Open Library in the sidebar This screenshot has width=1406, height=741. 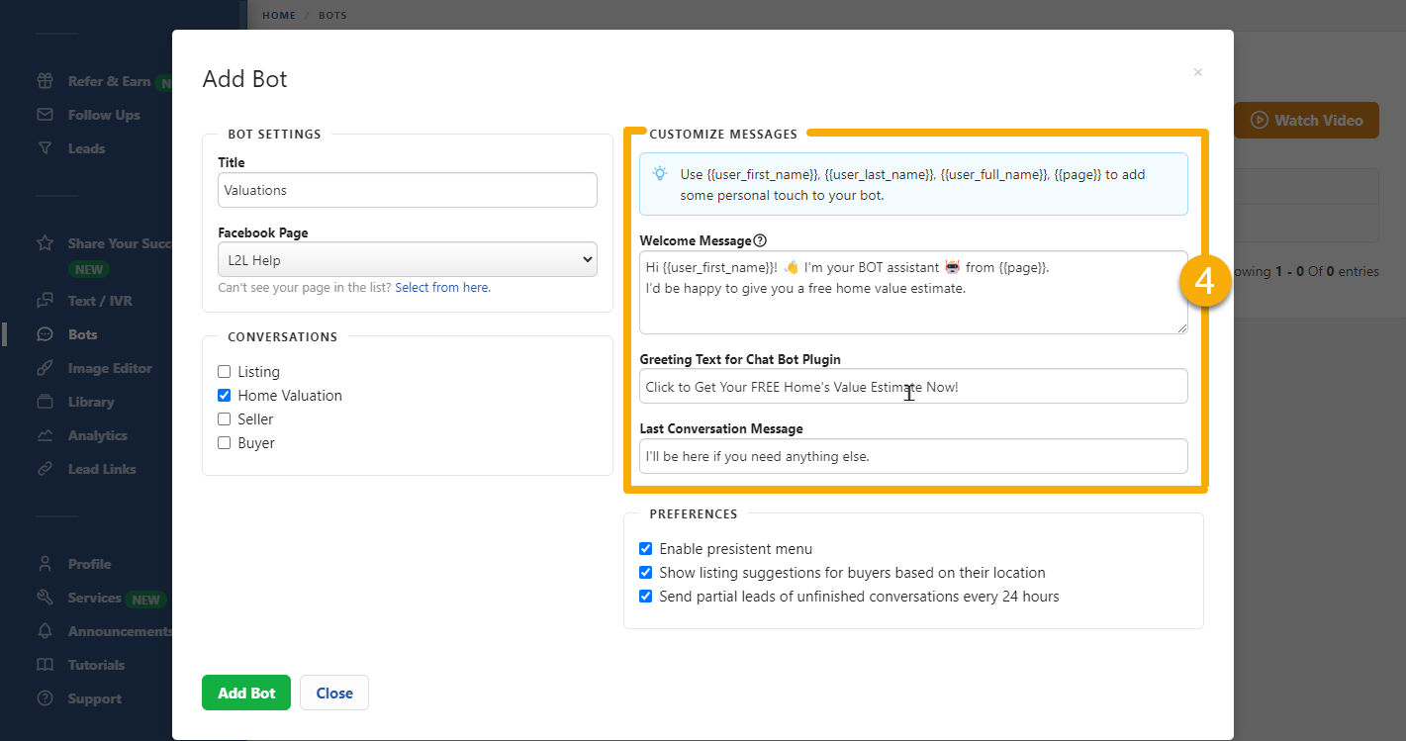90,402
